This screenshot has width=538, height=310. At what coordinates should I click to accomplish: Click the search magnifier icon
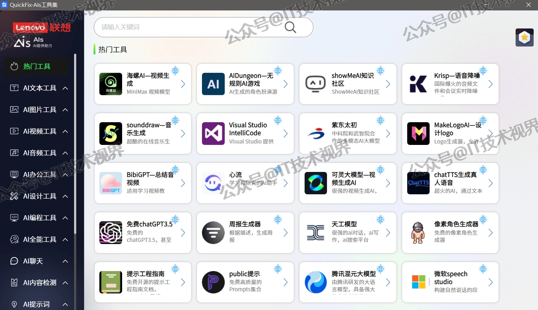(290, 27)
